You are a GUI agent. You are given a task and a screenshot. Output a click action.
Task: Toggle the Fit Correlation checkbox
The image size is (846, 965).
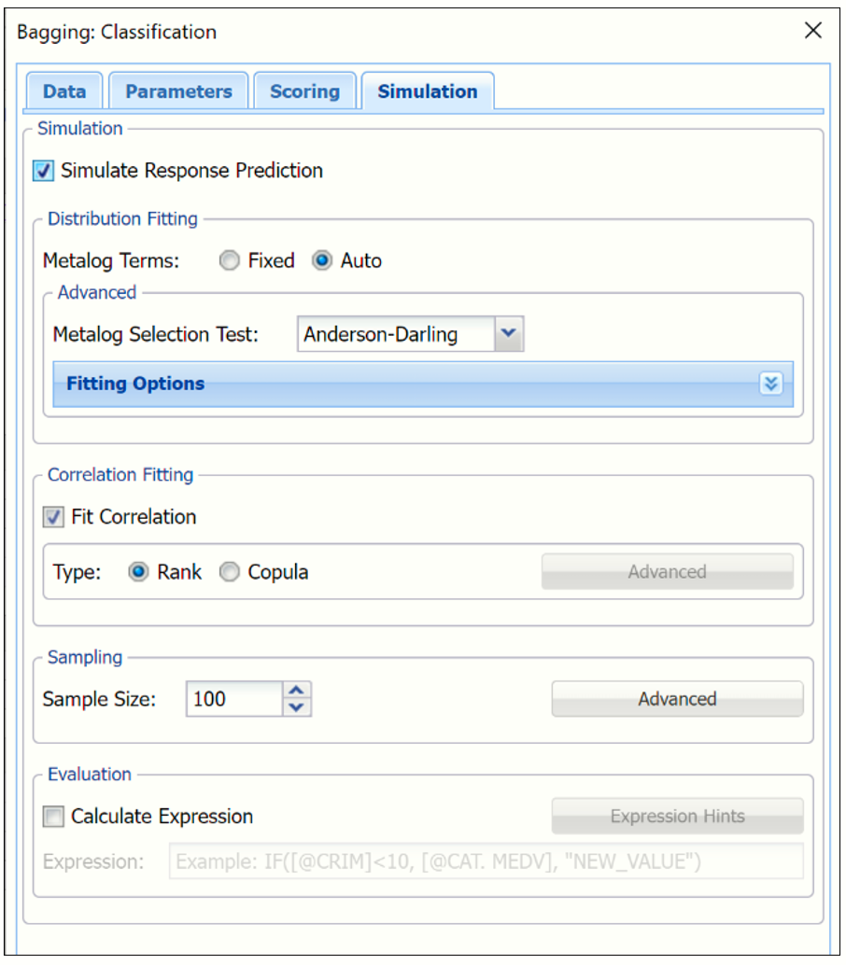[x=54, y=517]
